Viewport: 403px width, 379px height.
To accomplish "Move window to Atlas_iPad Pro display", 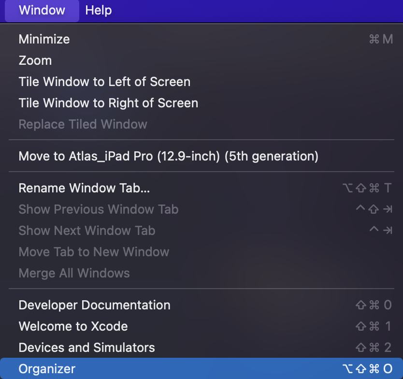I will 201,156.
